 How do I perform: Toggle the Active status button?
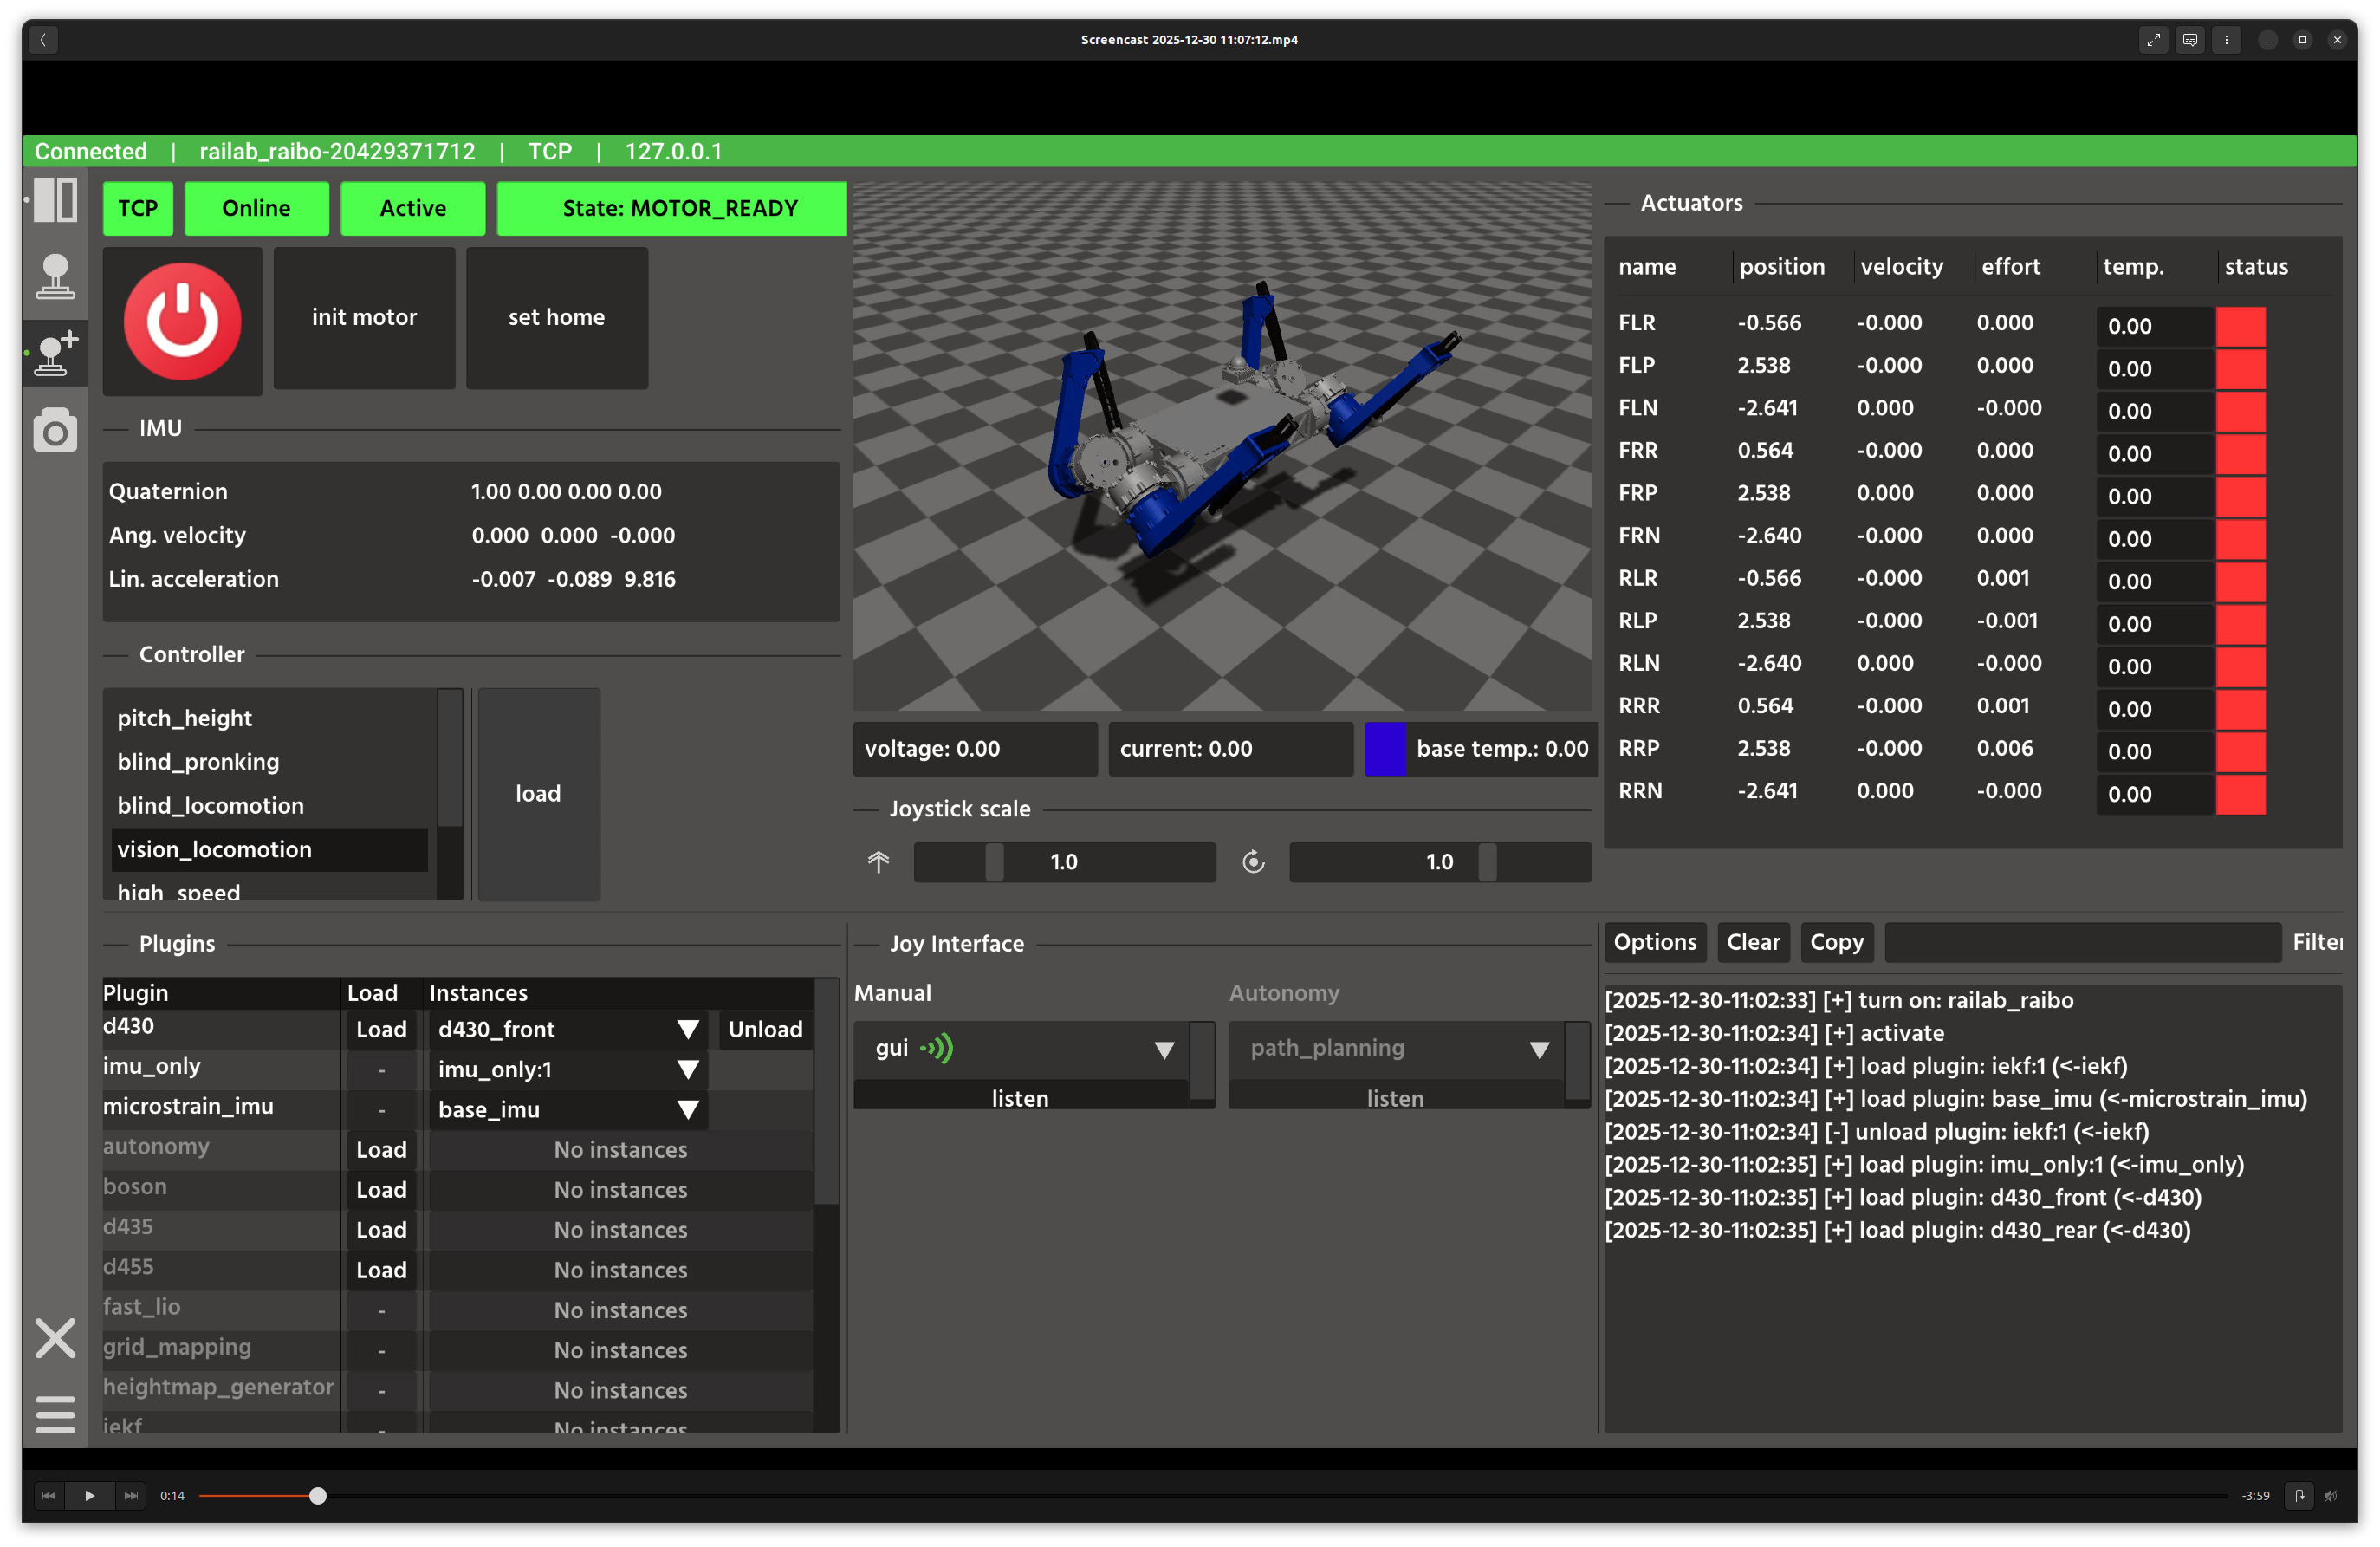point(412,208)
